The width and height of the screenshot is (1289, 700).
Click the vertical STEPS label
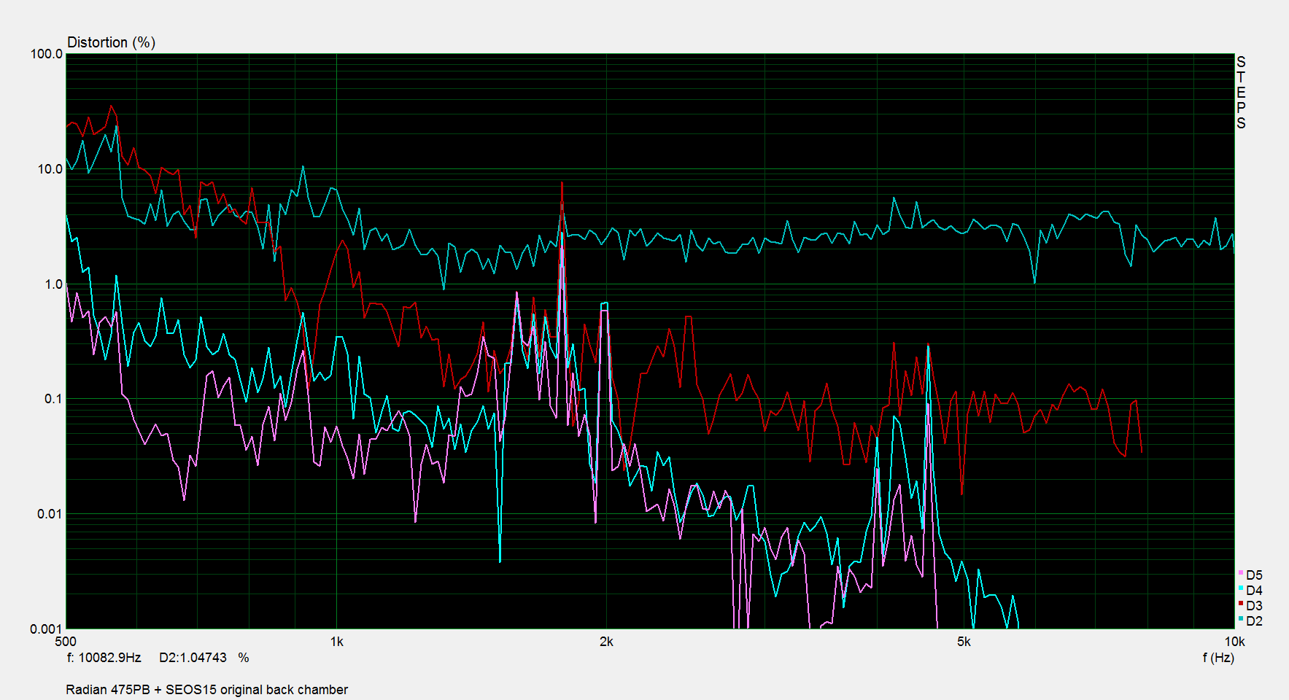coord(1241,93)
